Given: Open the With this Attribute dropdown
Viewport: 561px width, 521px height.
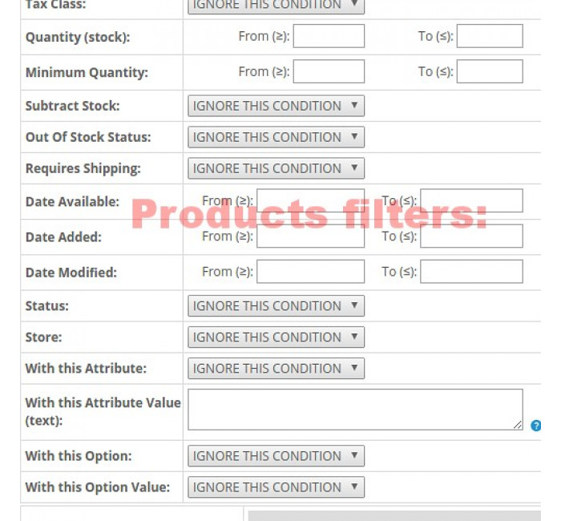Looking at the screenshot, I should 276,368.
